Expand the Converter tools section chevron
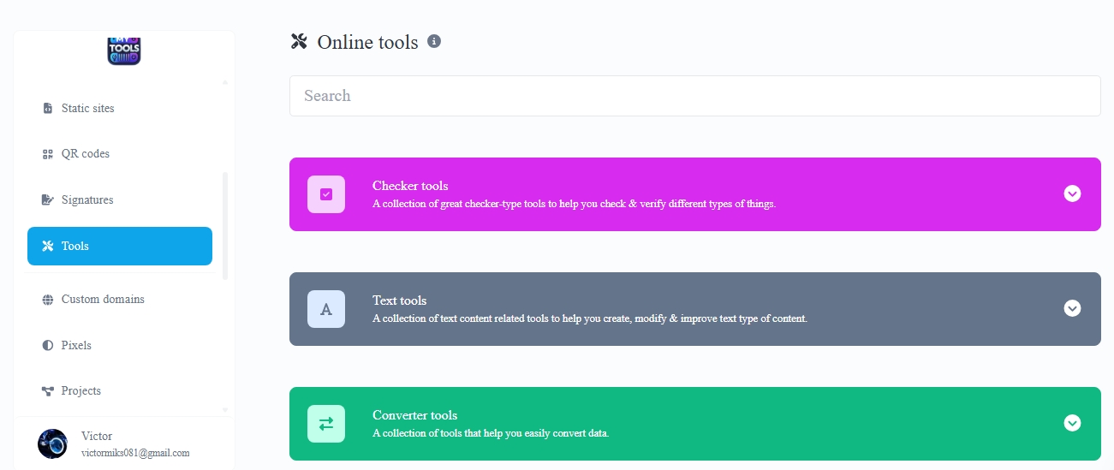The height and width of the screenshot is (470, 1114). 1072,423
